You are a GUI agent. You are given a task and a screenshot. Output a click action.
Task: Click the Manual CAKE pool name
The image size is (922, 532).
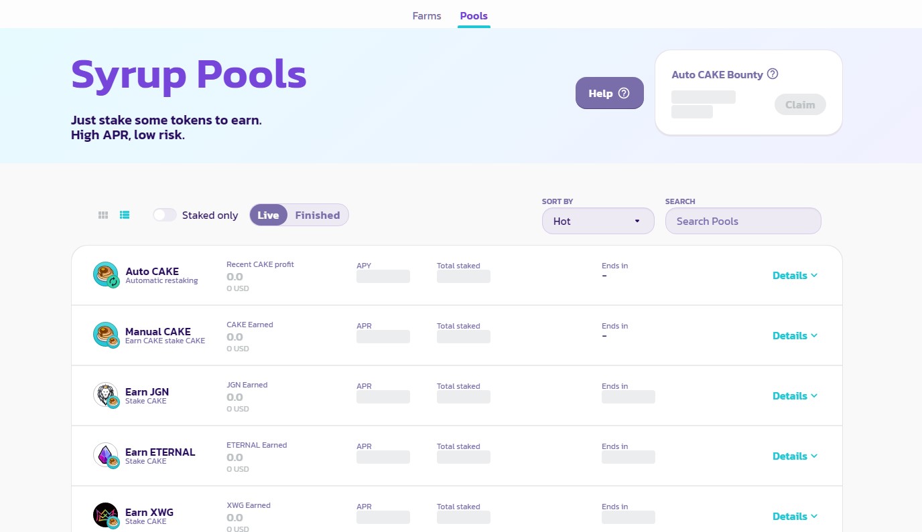coord(158,331)
